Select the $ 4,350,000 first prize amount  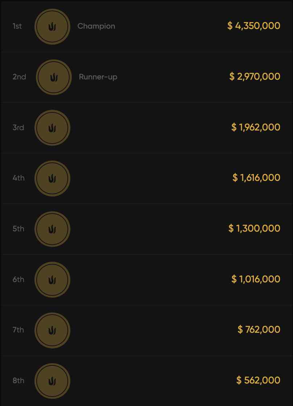point(253,26)
